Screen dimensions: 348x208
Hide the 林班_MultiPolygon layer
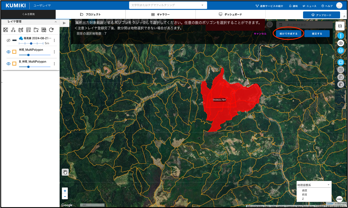coord(8,52)
